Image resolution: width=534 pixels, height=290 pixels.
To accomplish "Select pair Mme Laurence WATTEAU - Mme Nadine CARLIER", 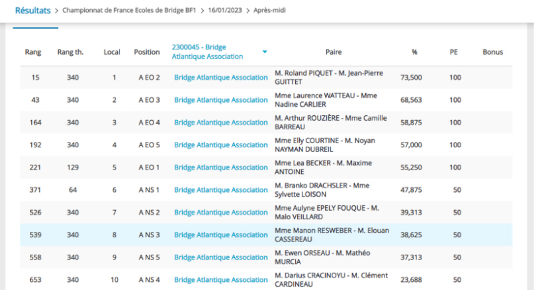I will tap(326, 100).
